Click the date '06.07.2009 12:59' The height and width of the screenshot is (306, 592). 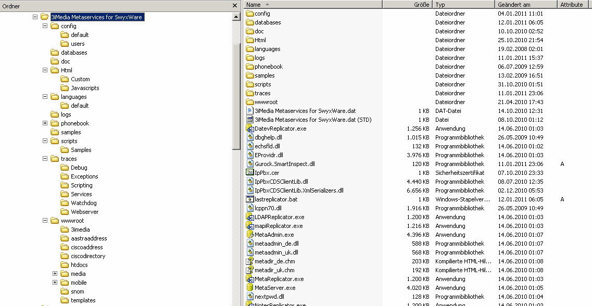pyautogui.click(x=521, y=67)
